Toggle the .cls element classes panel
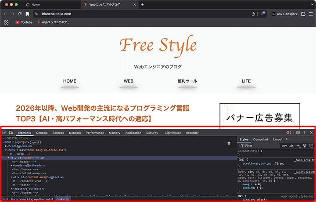The width and height of the screenshot is (316, 202). [291, 146]
